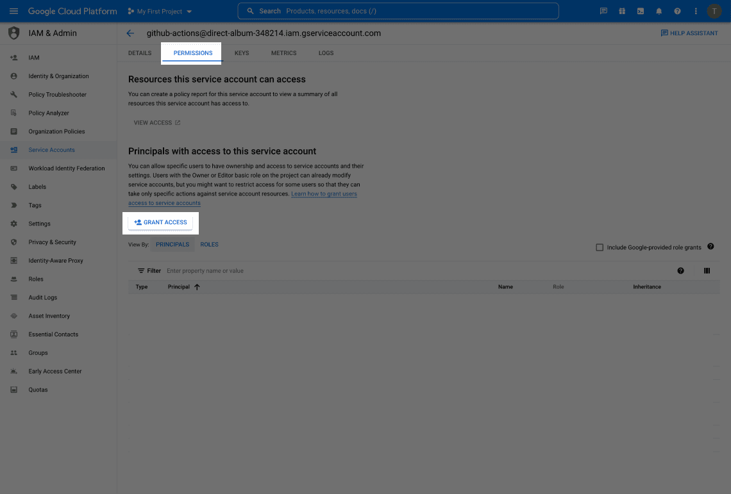Open the notifications bell
The width and height of the screenshot is (731, 494).
(659, 11)
